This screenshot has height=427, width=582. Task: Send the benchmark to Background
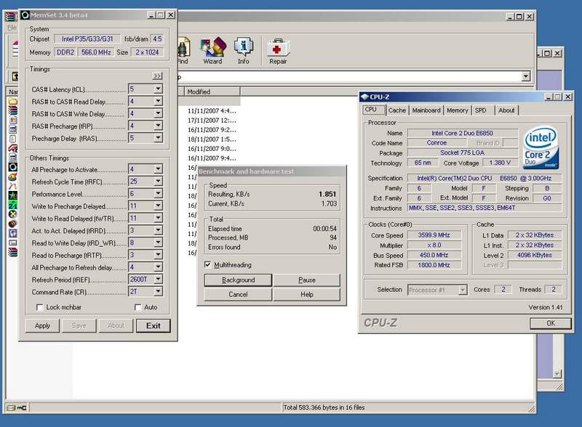pos(239,280)
